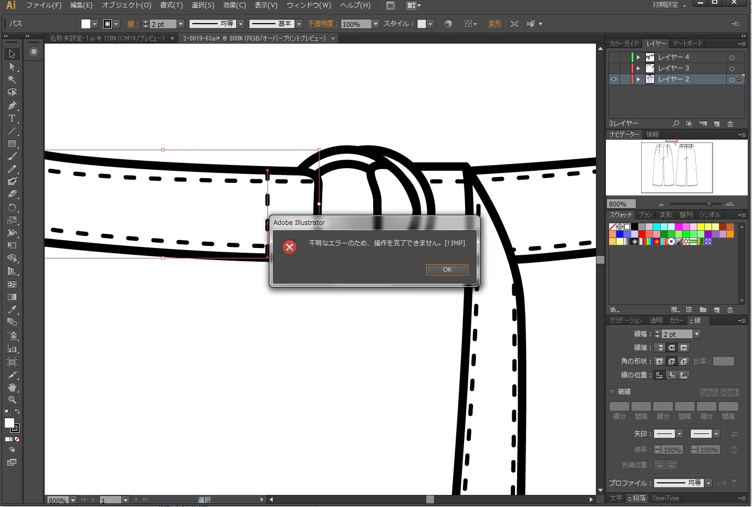Select the Direct Selection tool
This screenshot has width=752, height=507.
point(12,67)
